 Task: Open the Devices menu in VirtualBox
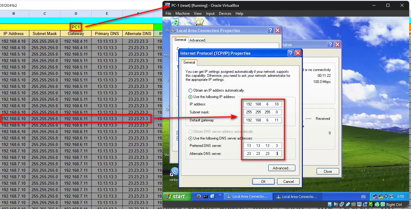[225, 14]
